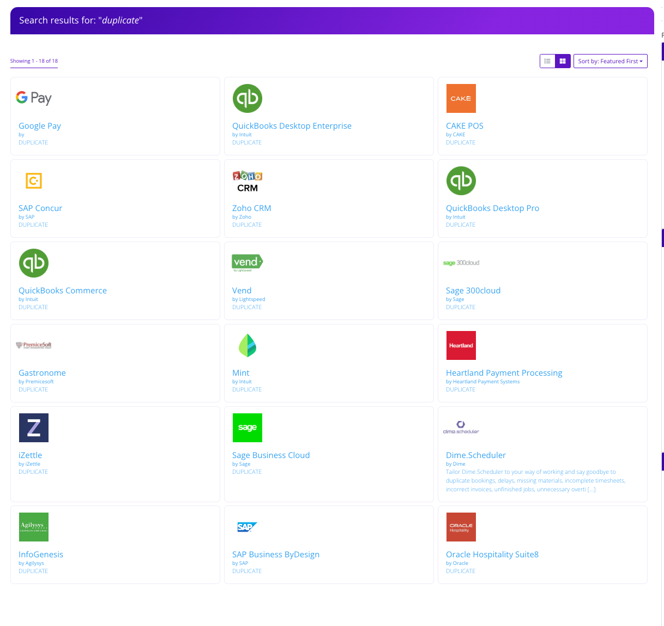
Task: Click the green Sage Business Cloud logo
Action: (x=248, y=428)
